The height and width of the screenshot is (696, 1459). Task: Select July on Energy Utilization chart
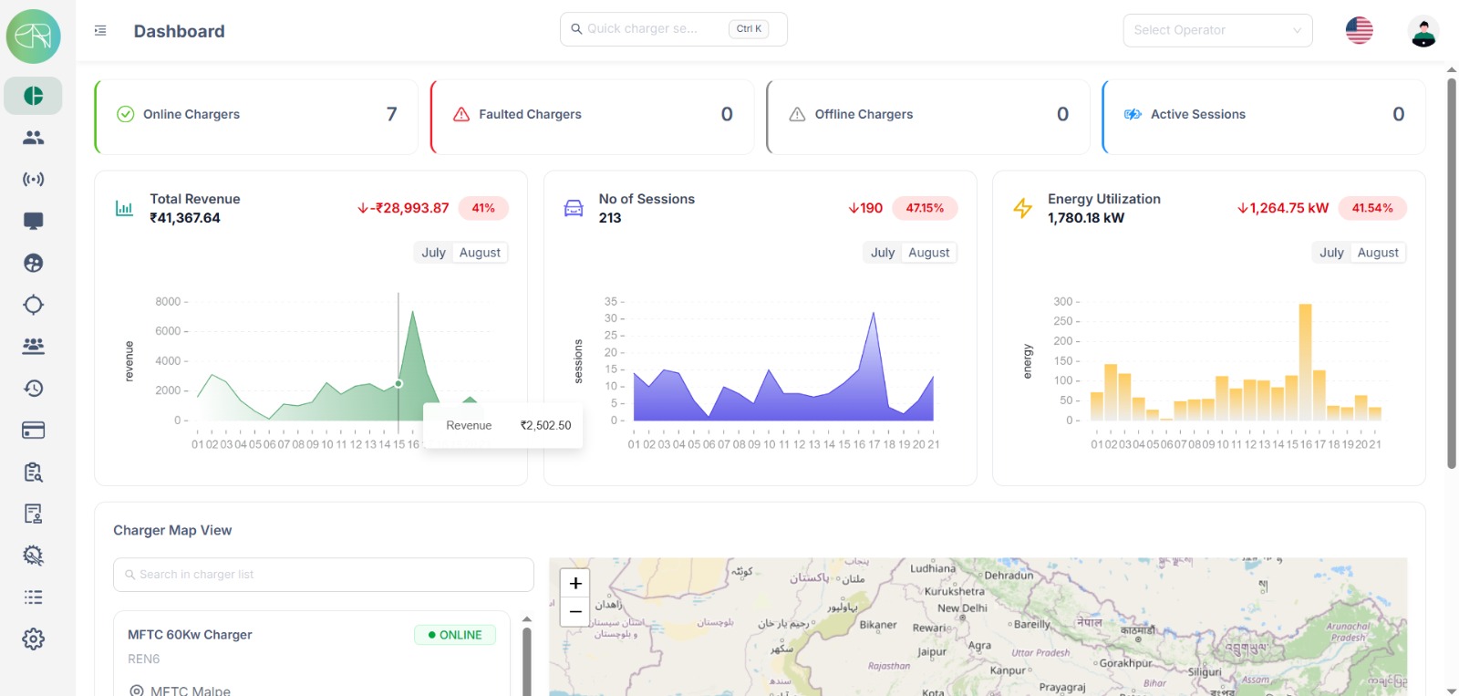pos(1331,253)
